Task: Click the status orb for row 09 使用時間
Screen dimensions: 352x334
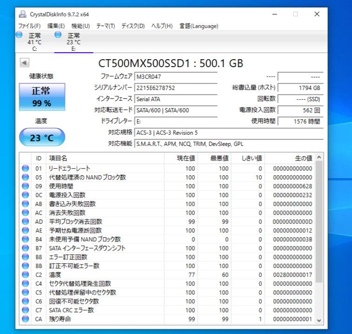Action: point(26,186)
